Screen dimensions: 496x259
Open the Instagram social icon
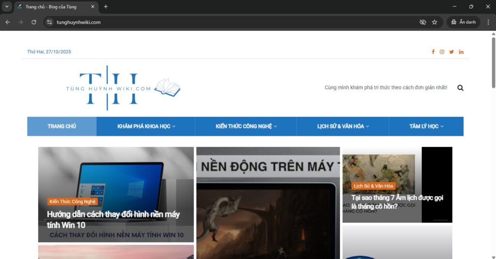click(442, 52)
